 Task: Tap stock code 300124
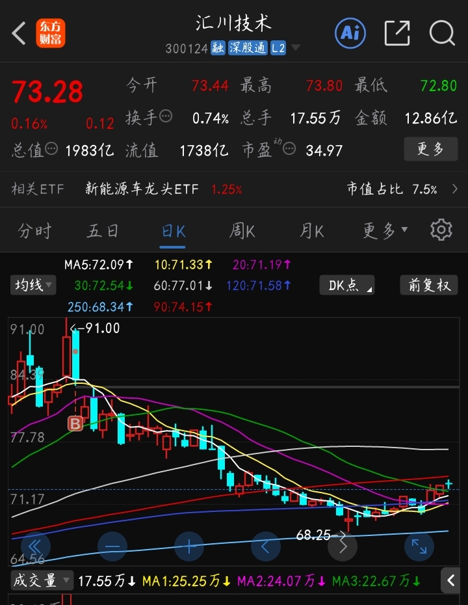[187, 48]
